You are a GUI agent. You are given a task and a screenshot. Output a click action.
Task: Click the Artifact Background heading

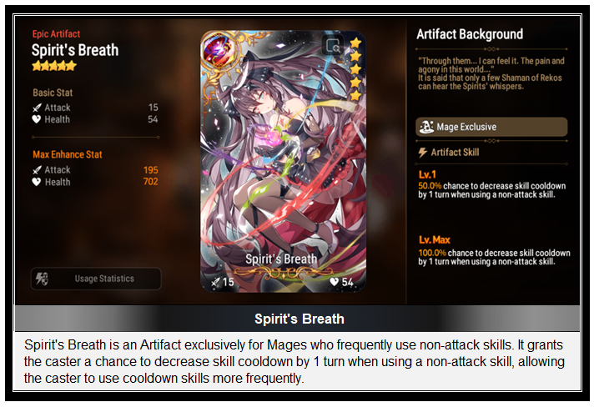[x=470, y=34]
